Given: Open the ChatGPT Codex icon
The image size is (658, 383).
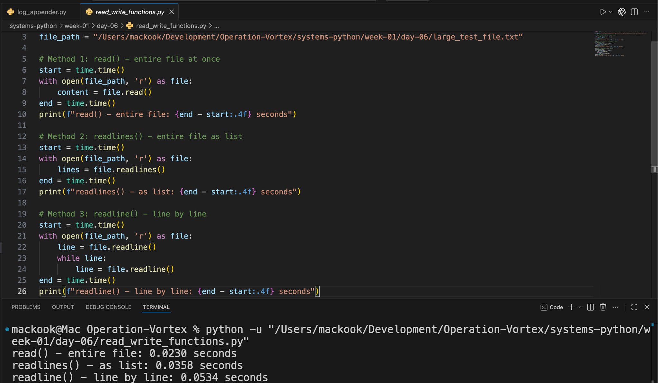Looking at the screenshot, I should pyautogui.click(x=622, y=12).
